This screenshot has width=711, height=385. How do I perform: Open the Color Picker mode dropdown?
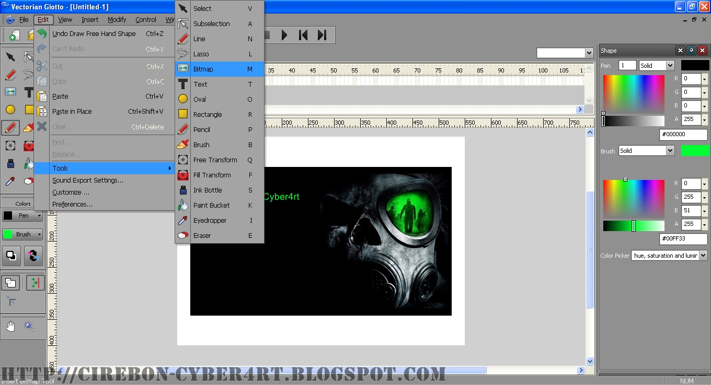click(669, 255)
